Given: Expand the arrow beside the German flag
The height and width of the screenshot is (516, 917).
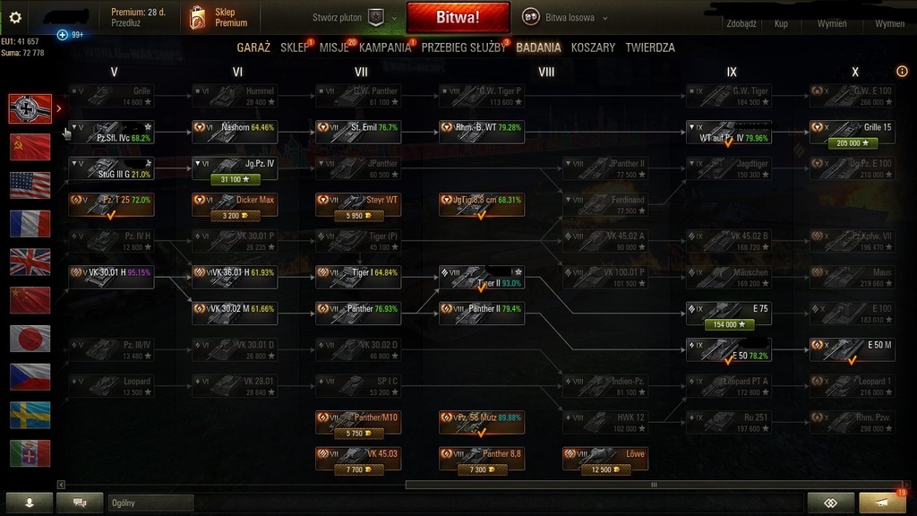Looking at the screenshot, I should [x=58, y=108].
